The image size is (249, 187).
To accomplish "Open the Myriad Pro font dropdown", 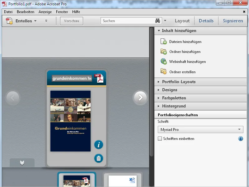I will 200,129.
